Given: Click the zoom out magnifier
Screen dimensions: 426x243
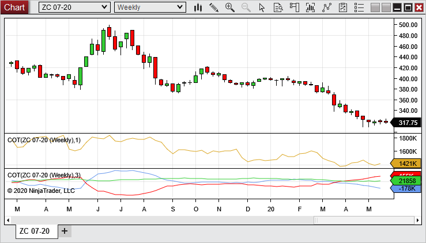Looking at the screenshot, I should [246, 7].
